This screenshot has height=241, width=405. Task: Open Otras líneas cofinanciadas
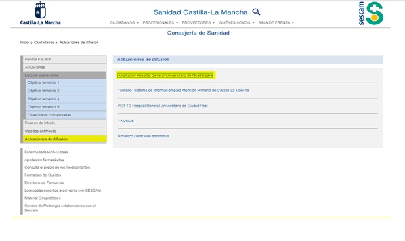point(66,115)
